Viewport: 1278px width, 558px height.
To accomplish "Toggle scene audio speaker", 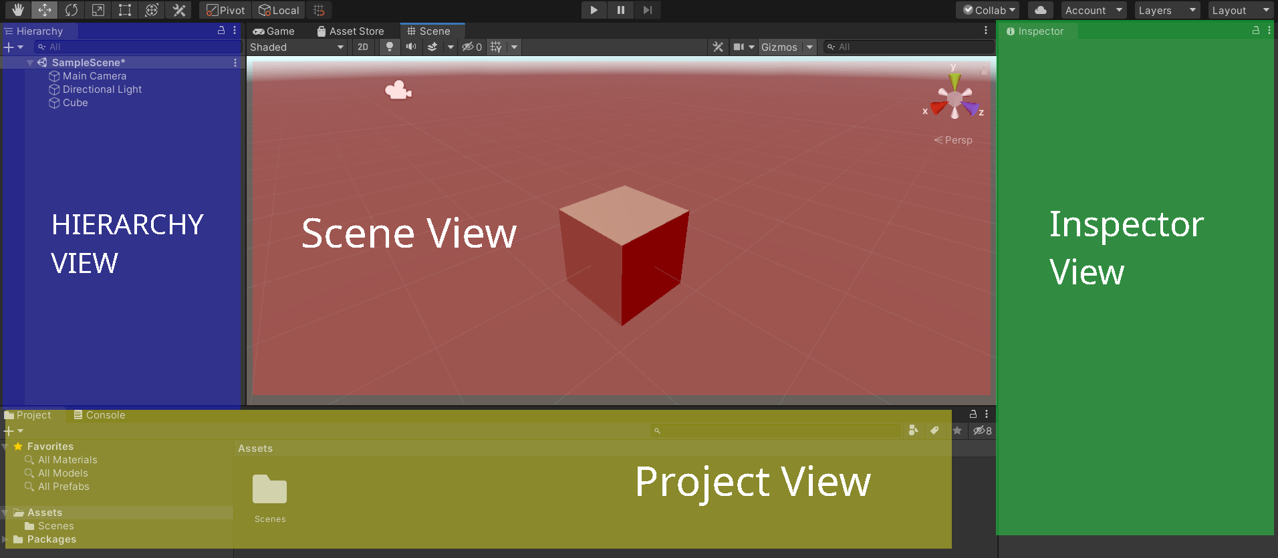I will pyautogui.click(x=411, y=47).
